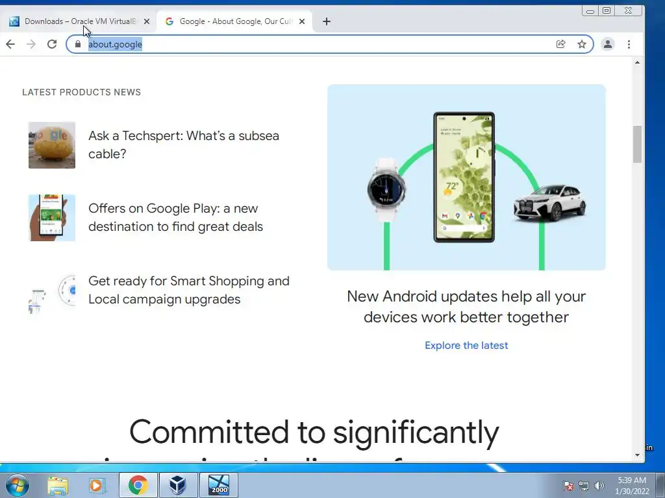
Task: Click the taskbar clock showing 5:39 AM
Action: coord(632,486)
